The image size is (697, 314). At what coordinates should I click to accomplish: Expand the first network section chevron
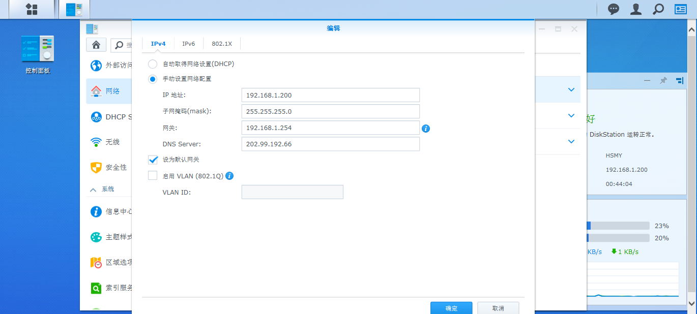click(x=571, y=90)
